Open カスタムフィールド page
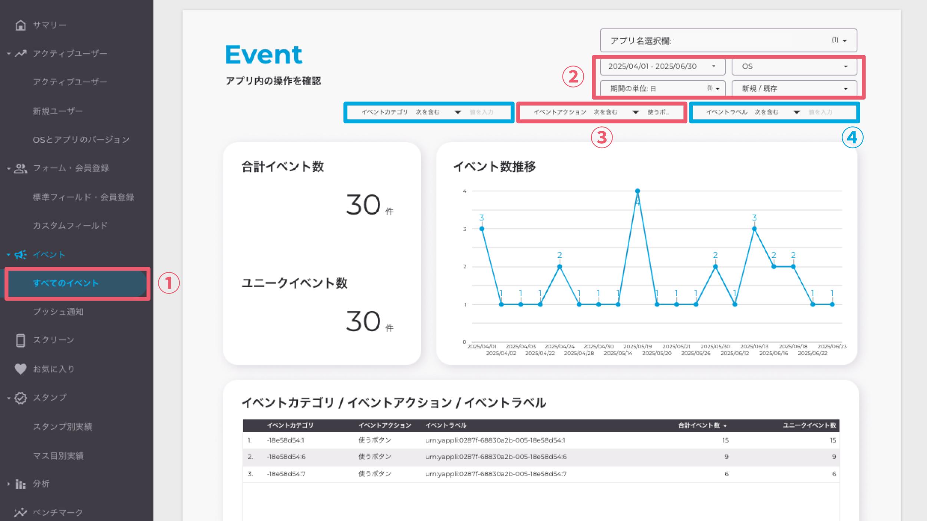 (x=70, y=225)
